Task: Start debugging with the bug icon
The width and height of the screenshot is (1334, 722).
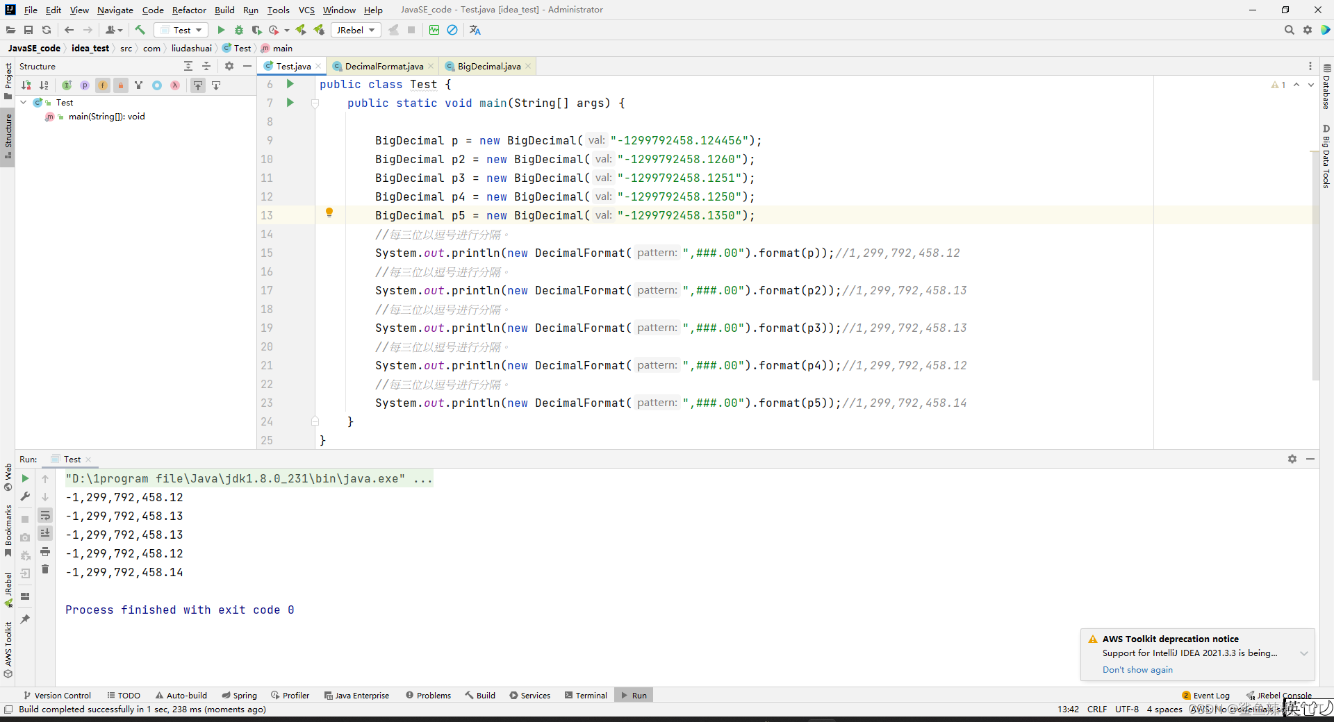Action: pos(239,30)
